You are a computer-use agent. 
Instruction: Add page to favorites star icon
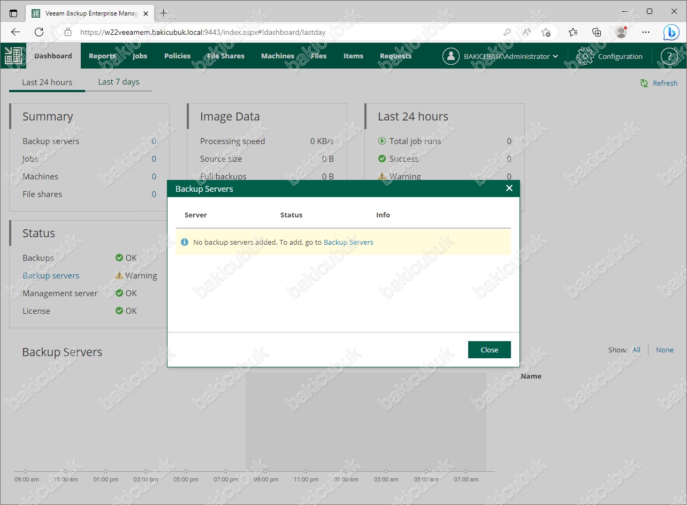(546, 32)
